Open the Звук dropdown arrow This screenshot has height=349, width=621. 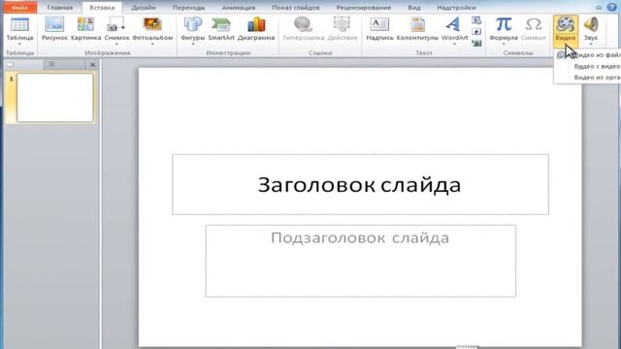(x=591, y=44)
